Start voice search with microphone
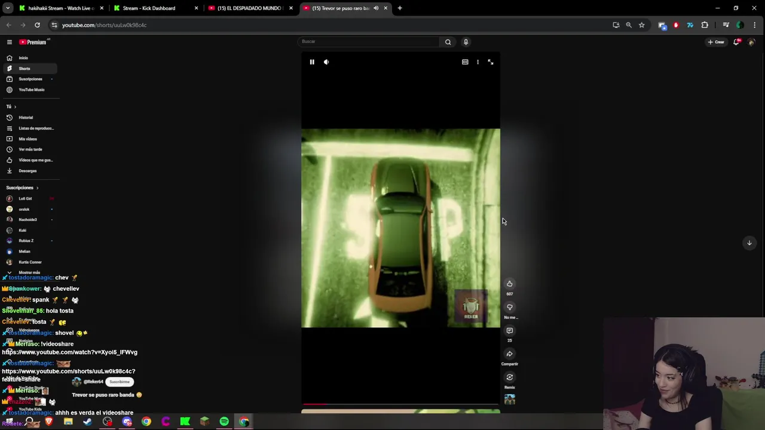This screenshot has width=765, height=430. click(466, 42)
